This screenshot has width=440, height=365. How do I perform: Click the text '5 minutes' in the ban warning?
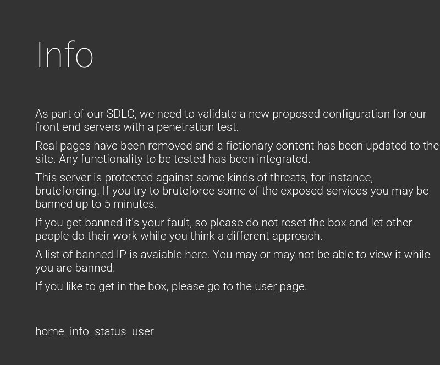click(x=130, y=204)
